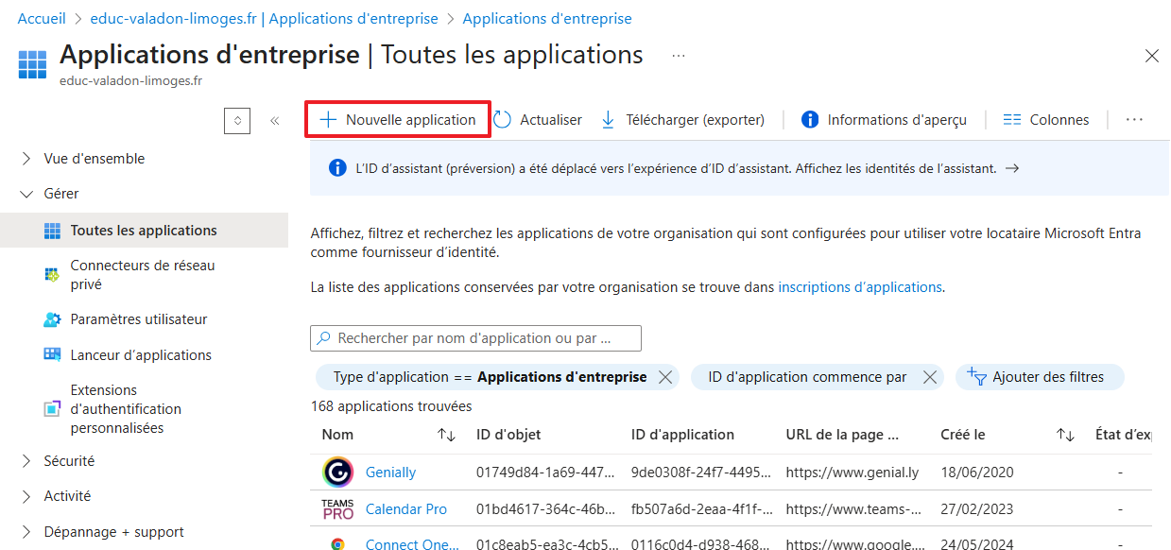This screenshot has width=1171, height=550.
Task: Click the Genially app logo
Action: click(x=337, y=472)
